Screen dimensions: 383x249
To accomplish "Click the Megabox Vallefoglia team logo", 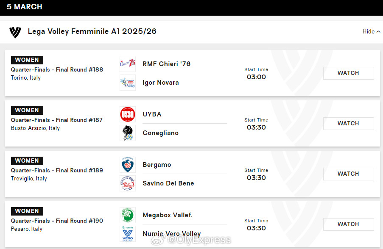I will tap(128, 215).
